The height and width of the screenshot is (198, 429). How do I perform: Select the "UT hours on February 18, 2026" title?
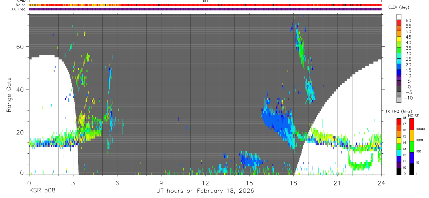tap(205, 191)
